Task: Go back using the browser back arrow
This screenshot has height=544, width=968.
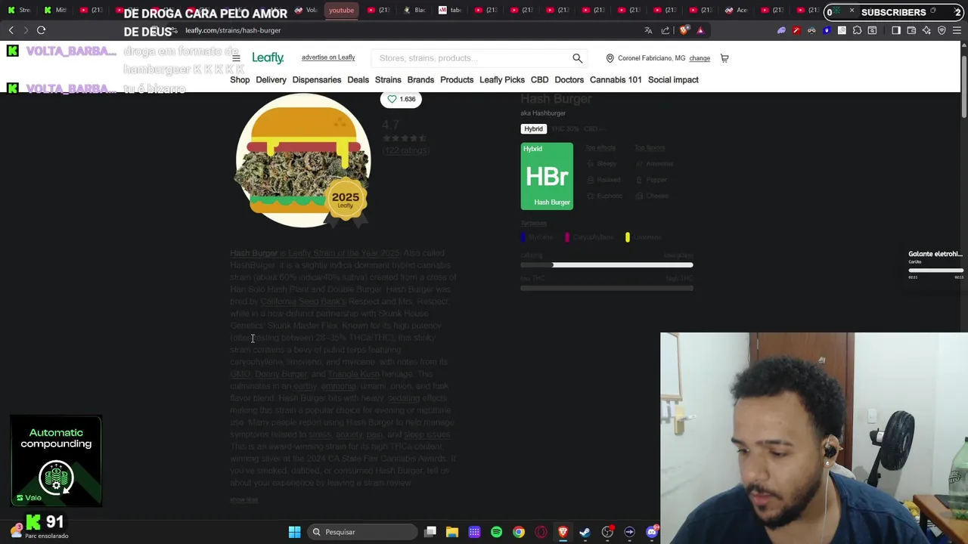Action: 11,30
